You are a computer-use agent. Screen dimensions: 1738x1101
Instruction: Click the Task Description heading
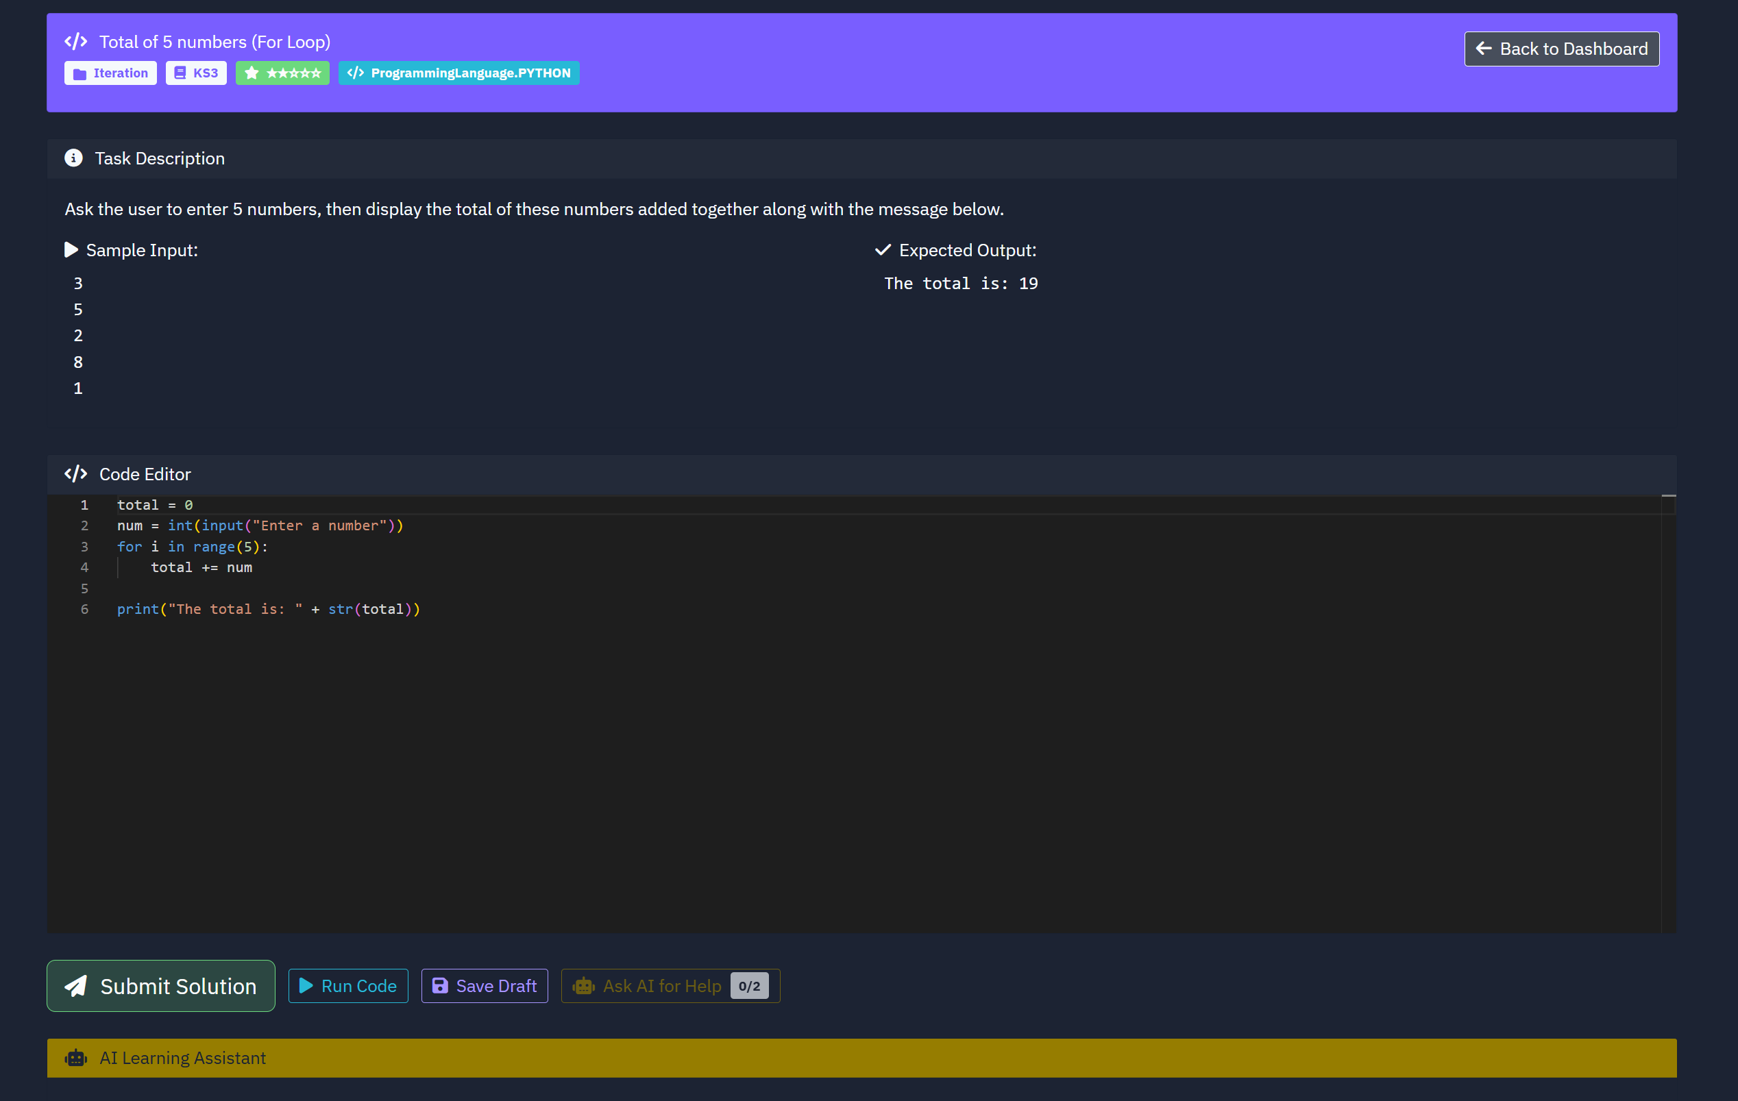pos(160,158)
